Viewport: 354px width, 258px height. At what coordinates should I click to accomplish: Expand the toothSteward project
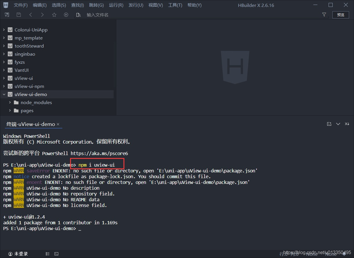4,46
